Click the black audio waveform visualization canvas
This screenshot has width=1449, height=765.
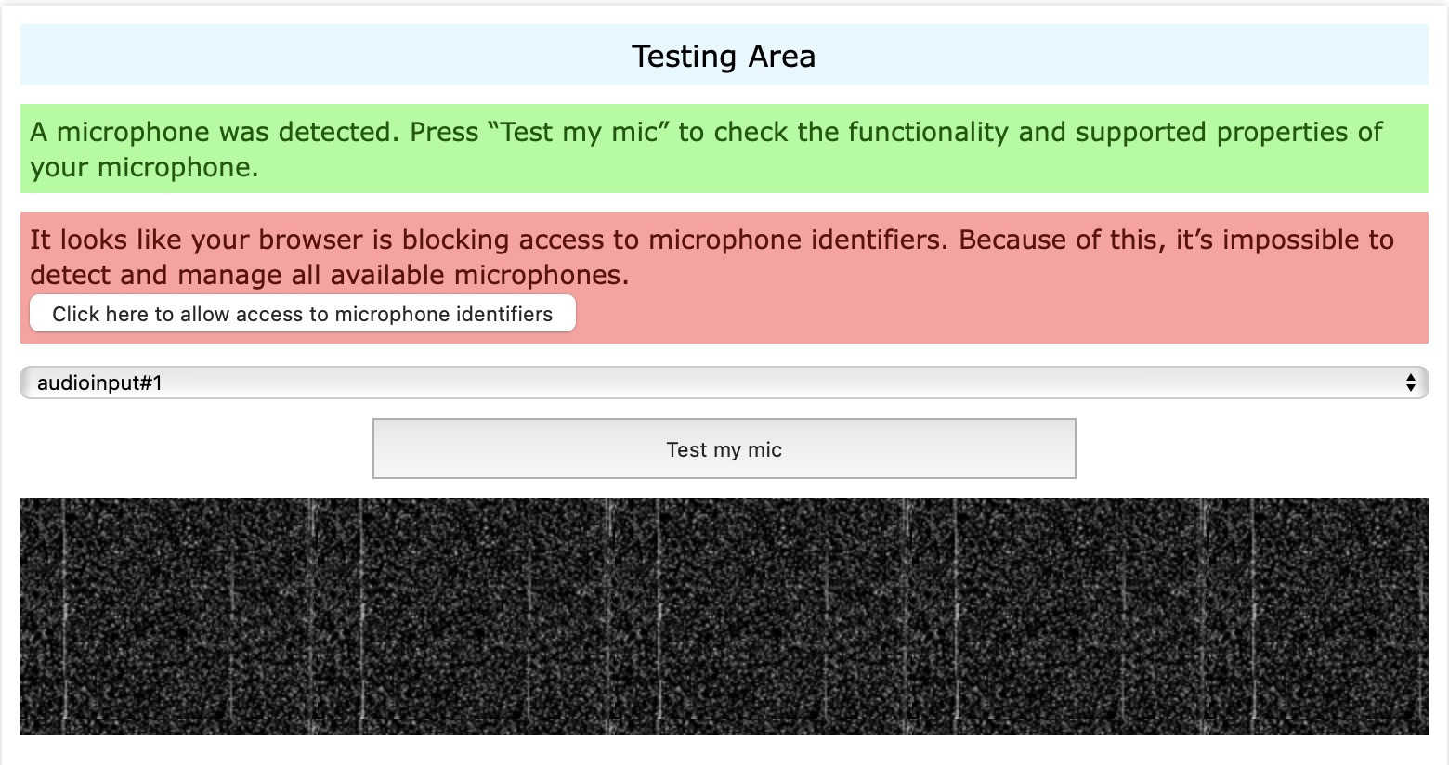[x=724, y=616]
